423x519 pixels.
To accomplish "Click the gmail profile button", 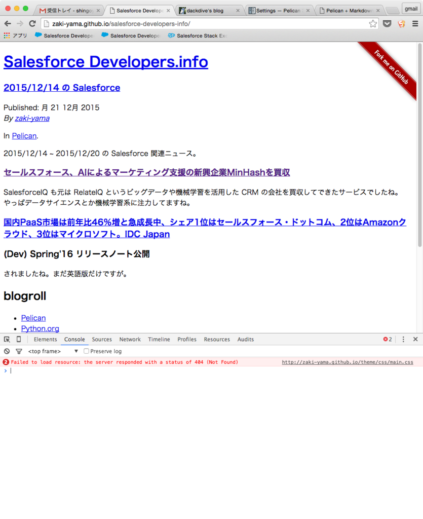I will tap(411, 9).
